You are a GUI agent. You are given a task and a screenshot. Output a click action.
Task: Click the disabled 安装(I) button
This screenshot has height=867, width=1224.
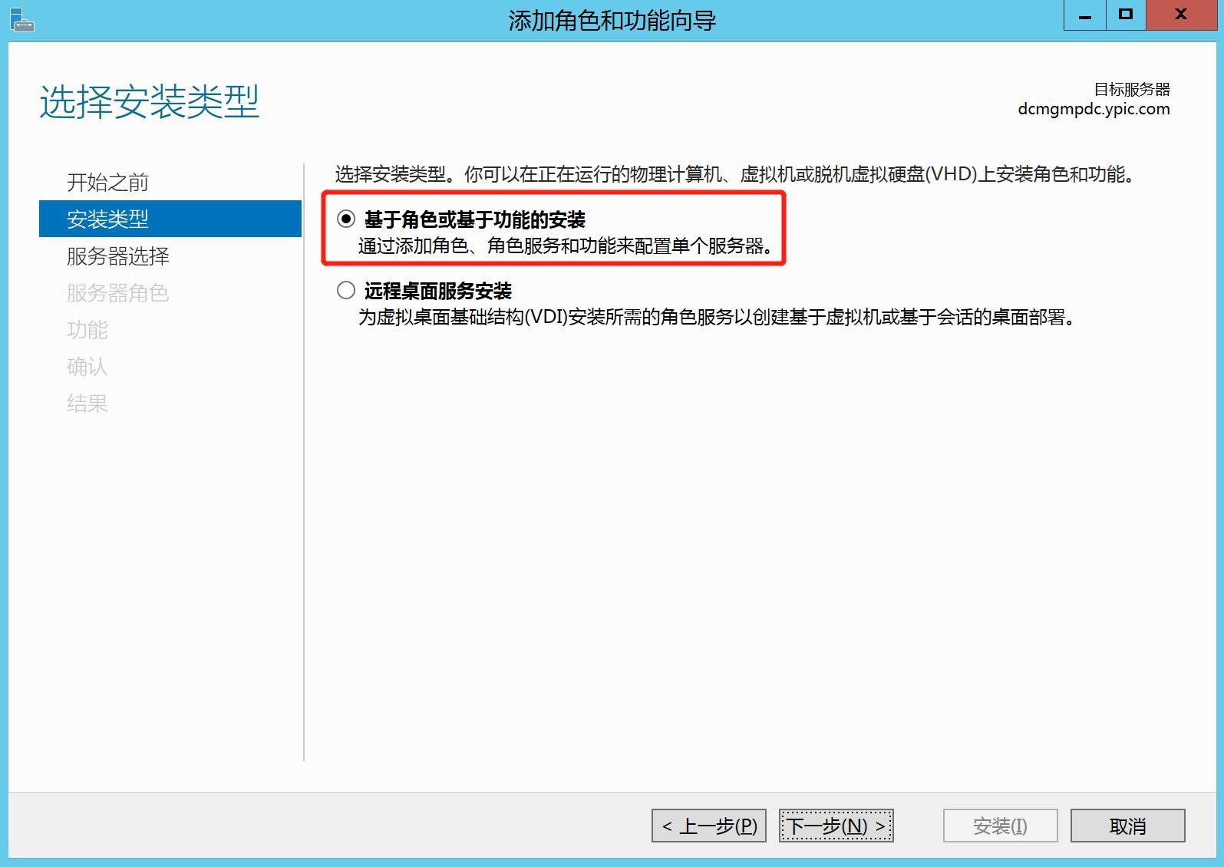pos(1000,826)
